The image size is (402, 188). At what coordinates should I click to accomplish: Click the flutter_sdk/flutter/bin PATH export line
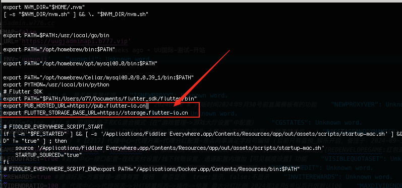point(100,99)
